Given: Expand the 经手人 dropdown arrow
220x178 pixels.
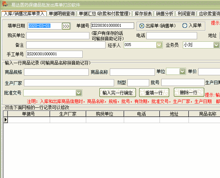Looking at the screenshot, I should tap(159, 45).
